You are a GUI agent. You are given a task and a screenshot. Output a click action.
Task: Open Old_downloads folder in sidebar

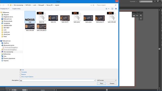(8, 21)
